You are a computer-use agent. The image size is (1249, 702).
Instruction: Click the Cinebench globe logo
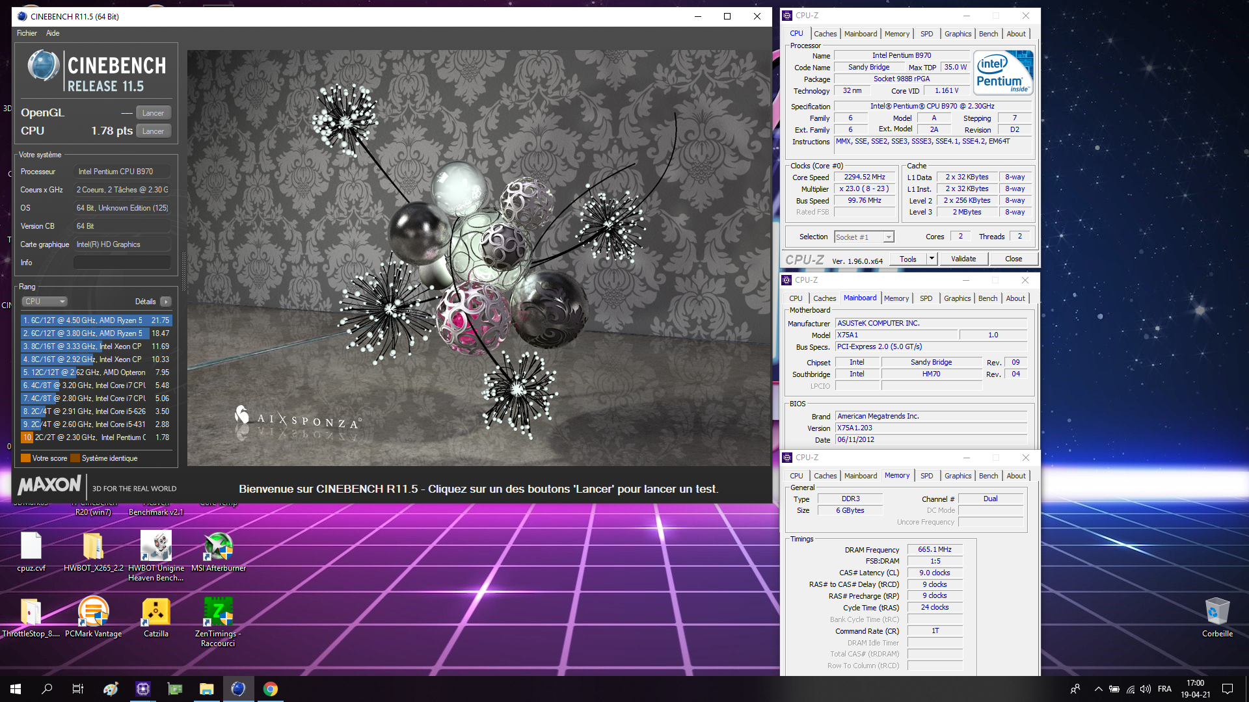(x=44, y=66)
